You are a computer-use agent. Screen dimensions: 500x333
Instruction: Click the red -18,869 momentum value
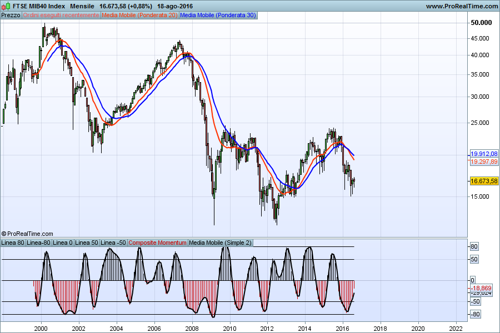point(482,288)
